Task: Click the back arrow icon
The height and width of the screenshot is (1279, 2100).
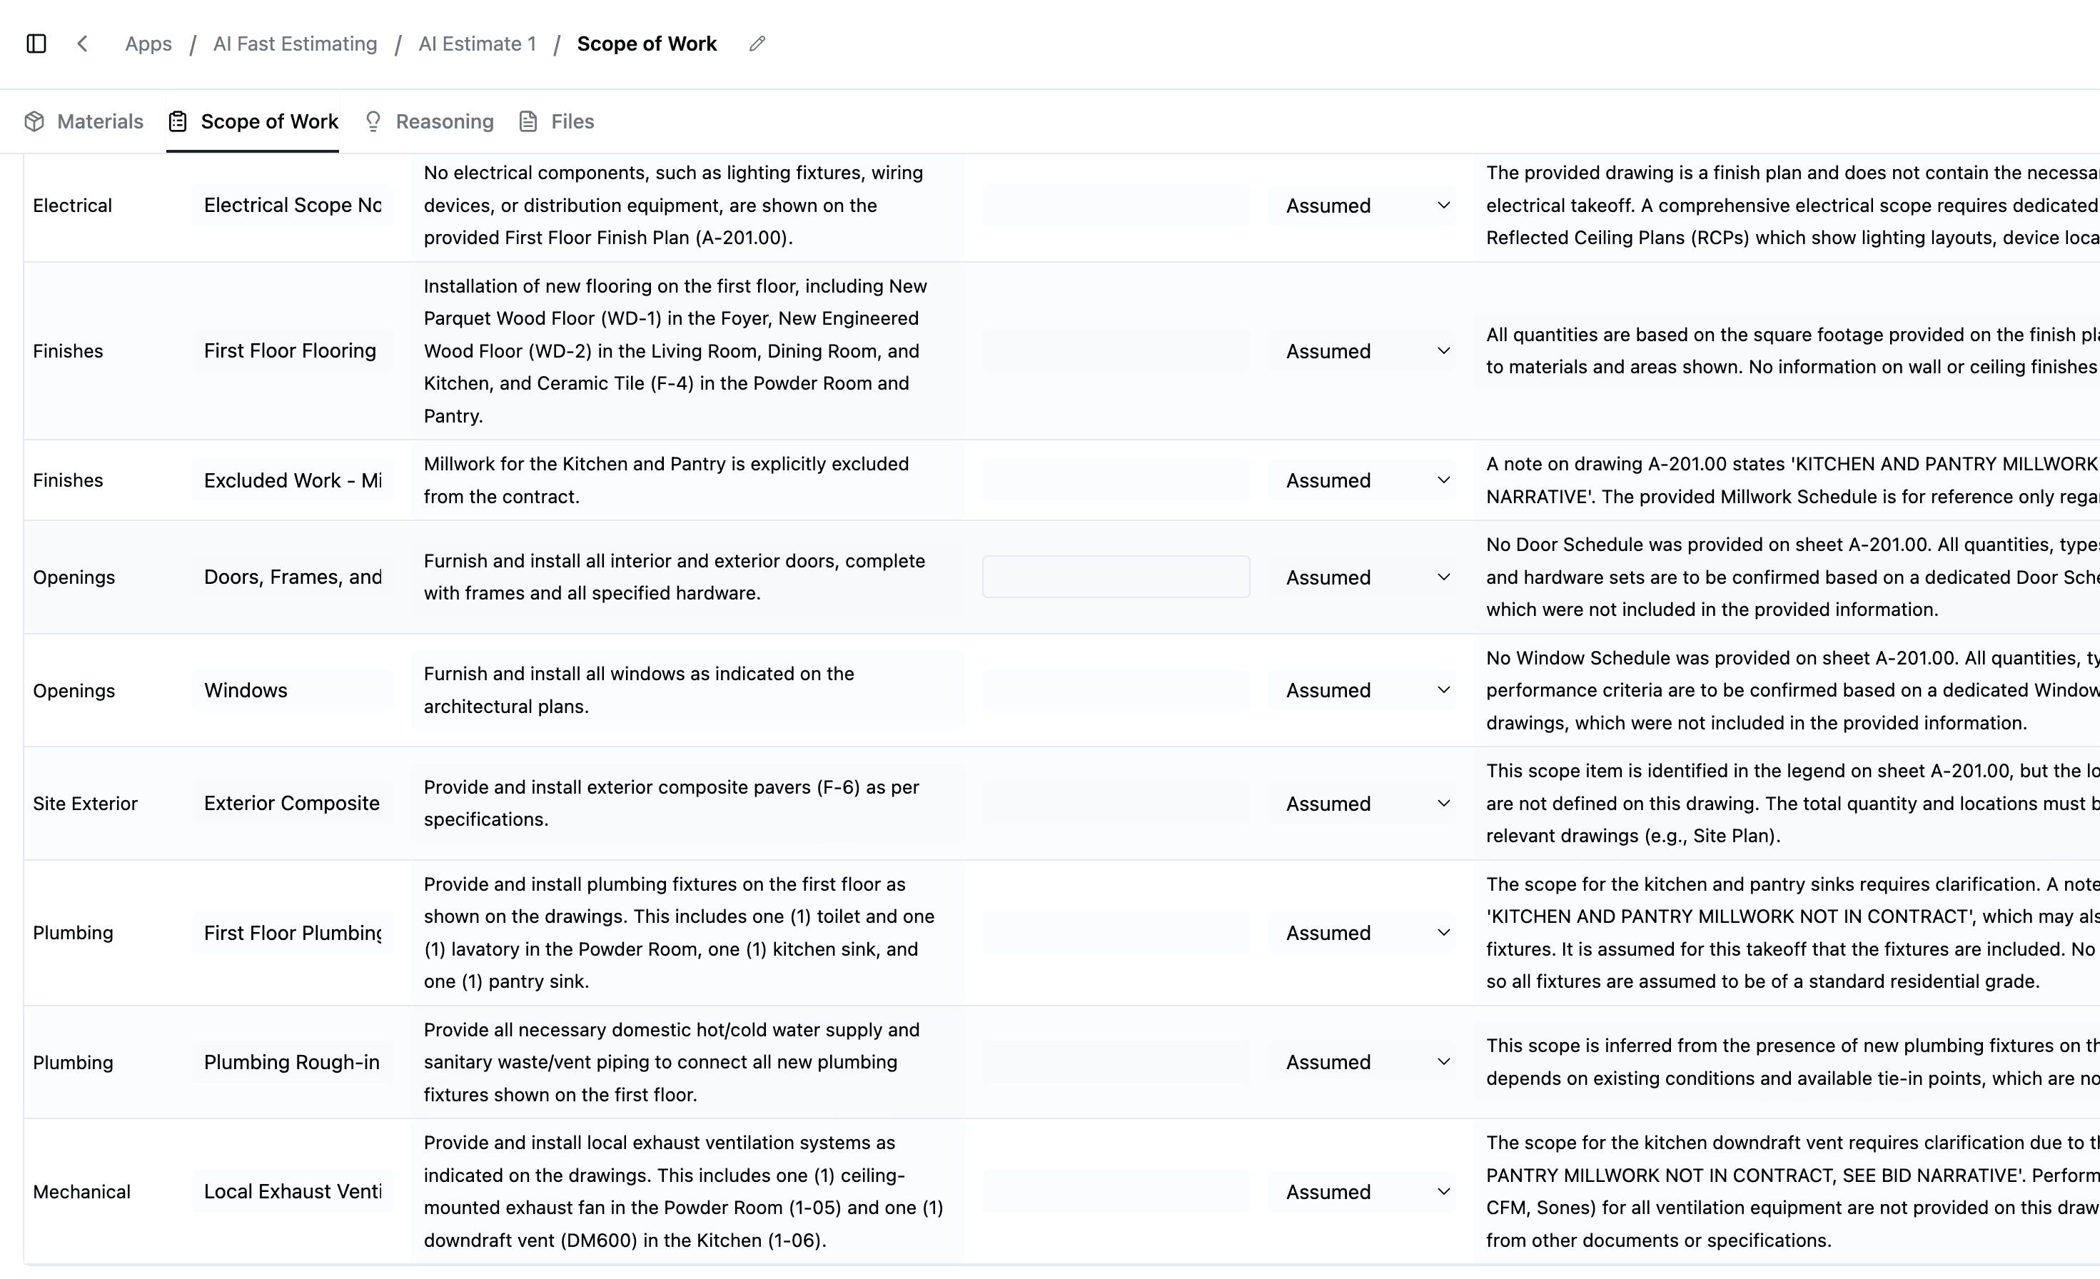Action: tap(83, 44)
